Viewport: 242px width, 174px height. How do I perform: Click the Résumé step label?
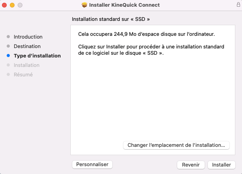pos(23,74)
